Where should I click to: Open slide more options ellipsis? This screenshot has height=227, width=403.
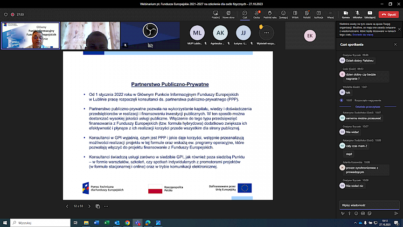click(106, 206)
